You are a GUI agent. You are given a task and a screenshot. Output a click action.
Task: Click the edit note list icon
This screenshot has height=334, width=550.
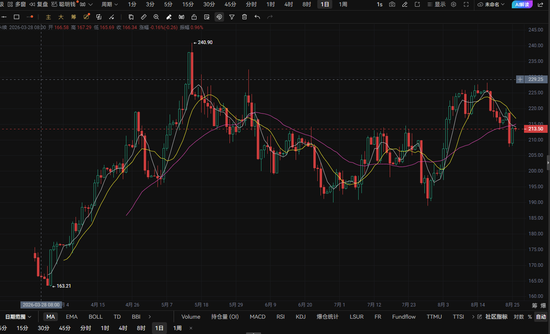[x=207, y=17]
